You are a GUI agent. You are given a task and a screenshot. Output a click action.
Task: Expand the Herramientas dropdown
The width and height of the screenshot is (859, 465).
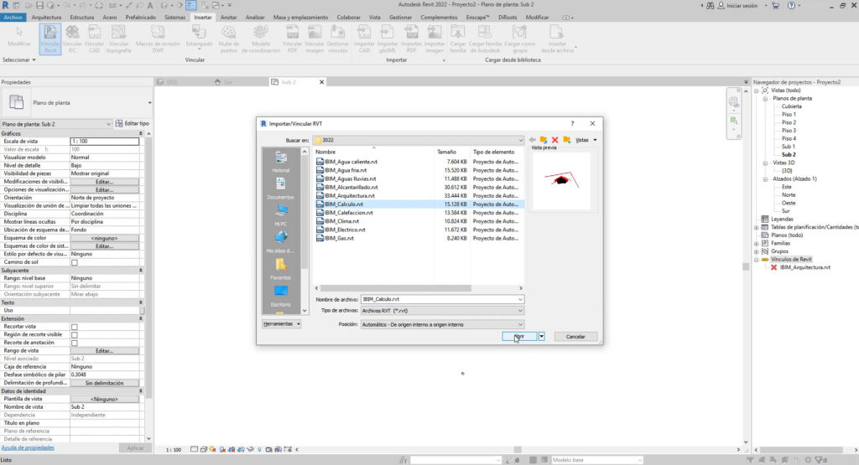pos(281,323)
